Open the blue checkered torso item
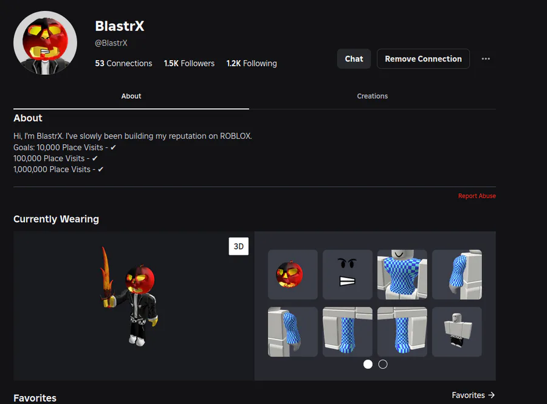This screenshot has height=404, width=547. click(402, 274)
